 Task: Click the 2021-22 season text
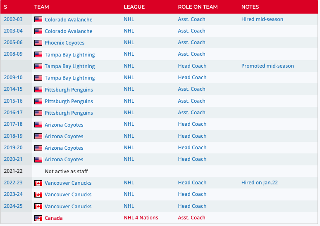(13, 171)
